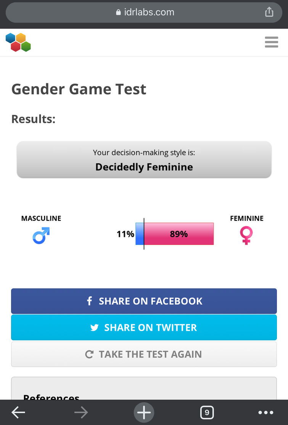This screenshot has height=425, width=288.
Task: Click the blue 11% masculine bar segment
Action: (x=140, y=234)
